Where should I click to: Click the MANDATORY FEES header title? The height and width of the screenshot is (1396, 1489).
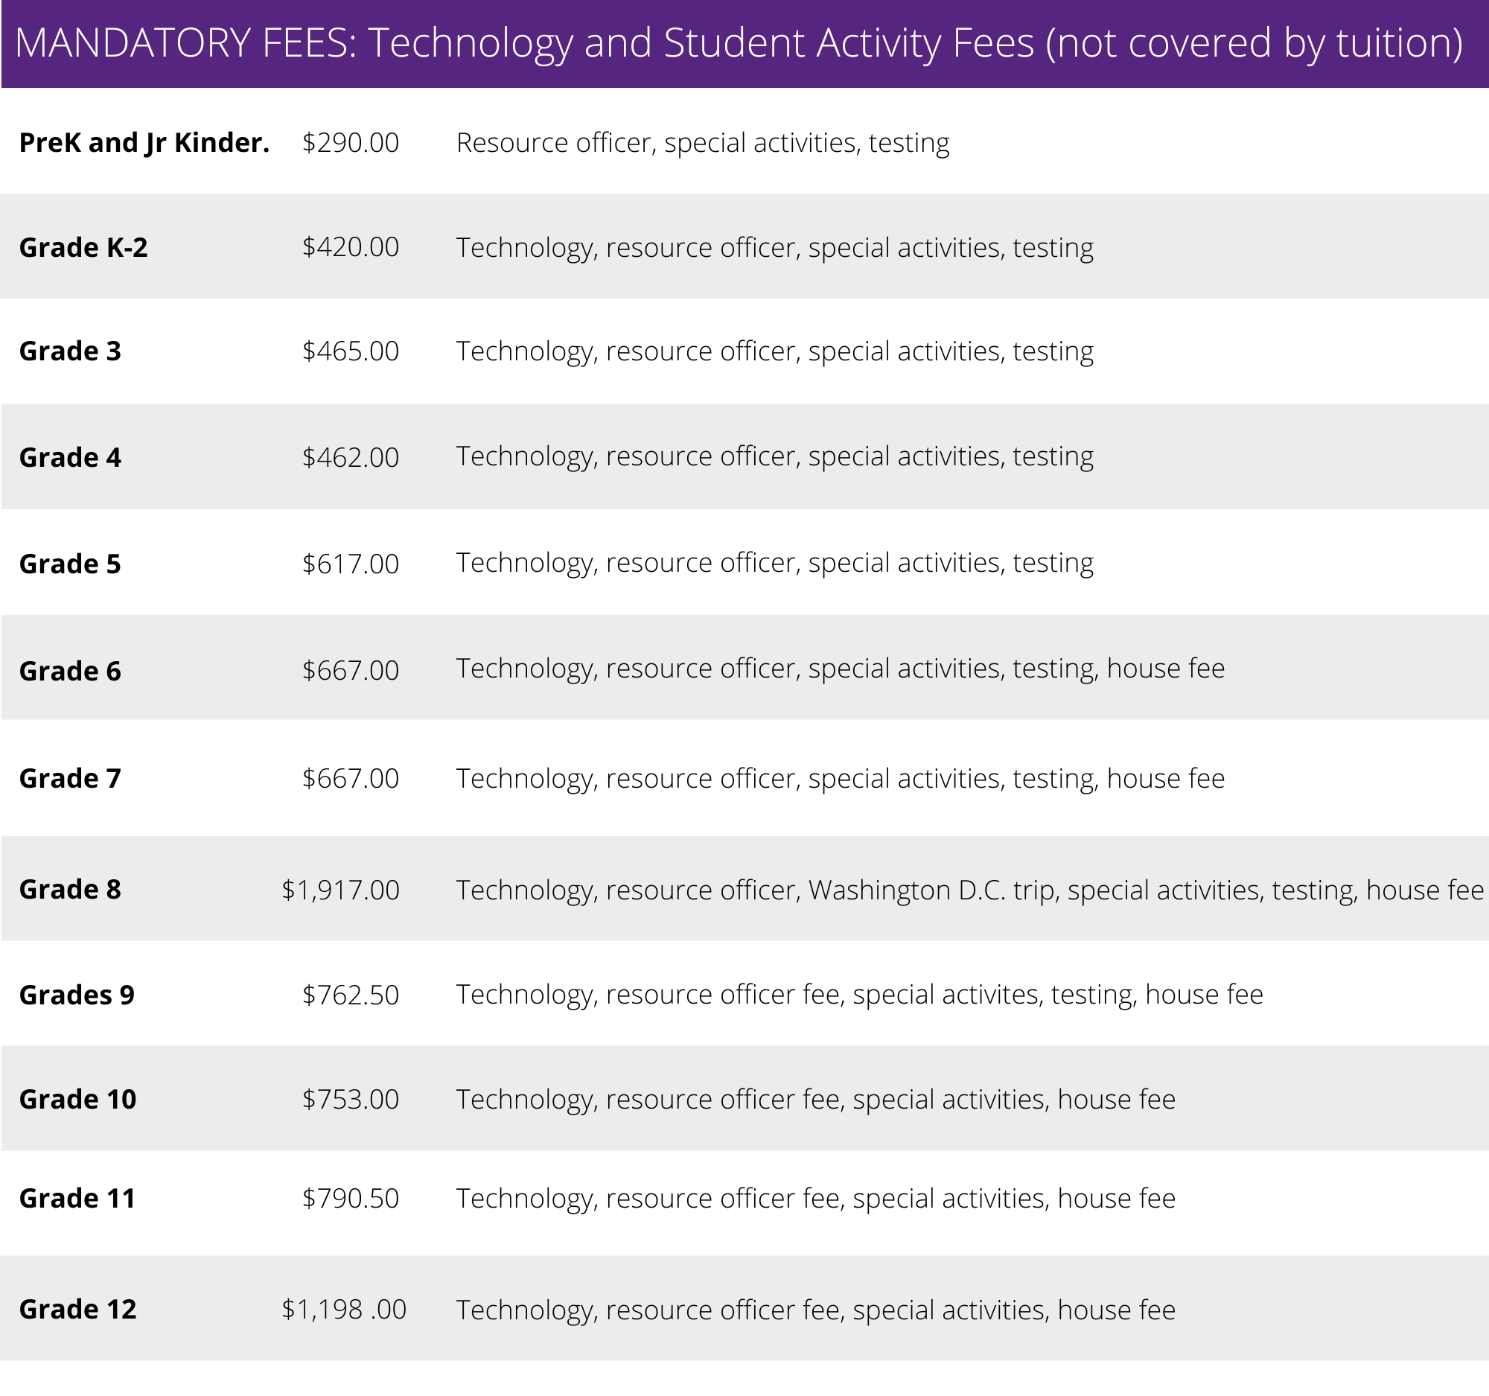pos(739,42)
